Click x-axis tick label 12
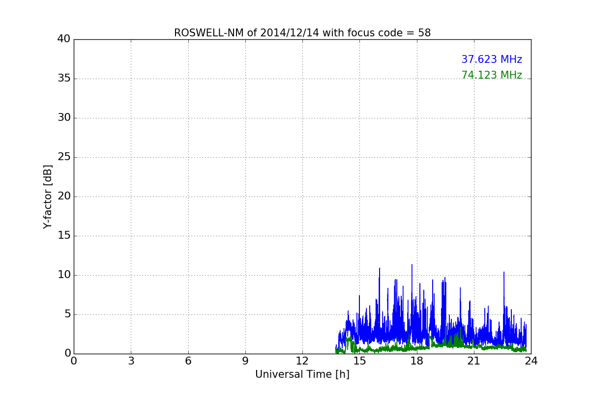The height and width of the screenshot is (393, 590). pyautogui.click(x=302, y=361)
